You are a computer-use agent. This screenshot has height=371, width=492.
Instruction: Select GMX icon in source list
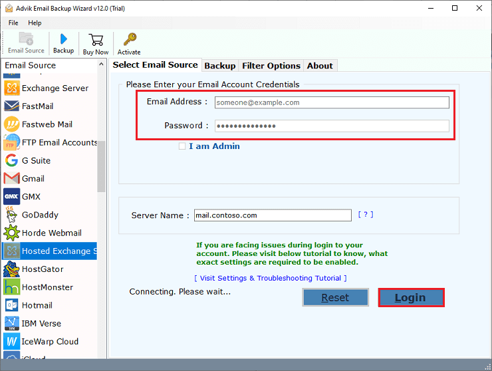(x=12, y=197)
